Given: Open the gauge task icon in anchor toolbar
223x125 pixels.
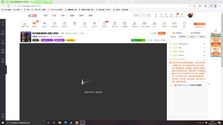Looking at the screenshot, I should (x=164, y=23).
